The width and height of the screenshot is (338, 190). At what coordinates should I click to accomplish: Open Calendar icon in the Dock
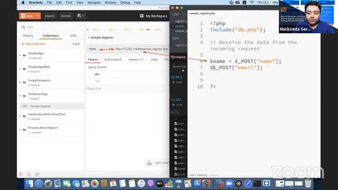pos(113,184)
